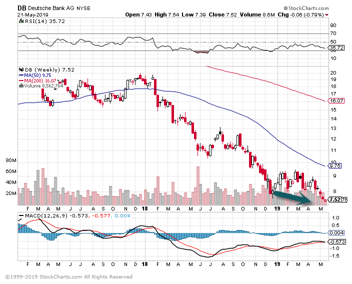Click the Chg -0.06 (-0.79%) value
Viewport: 352px width, 284px height.
point(300,15)
